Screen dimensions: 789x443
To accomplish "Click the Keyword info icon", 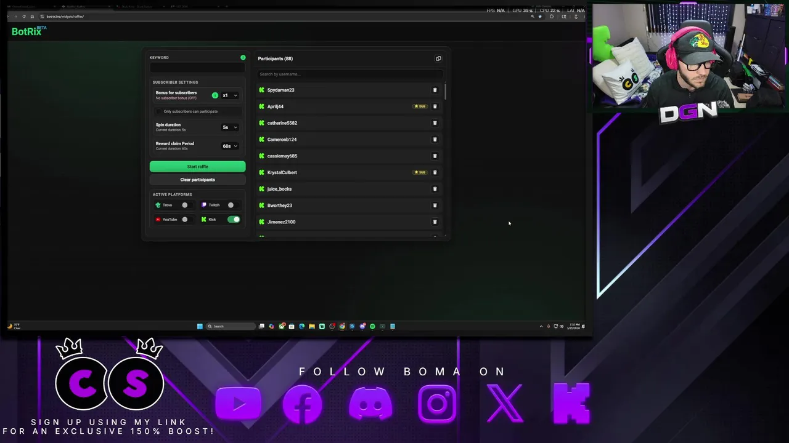I will point(243,57).
